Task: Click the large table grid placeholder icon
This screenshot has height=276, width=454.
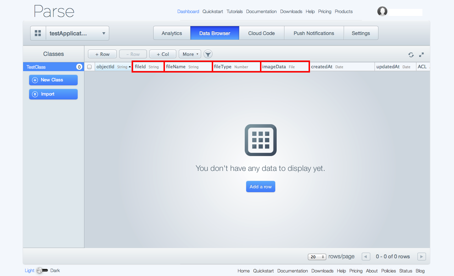Action: (x=261, y=140)
